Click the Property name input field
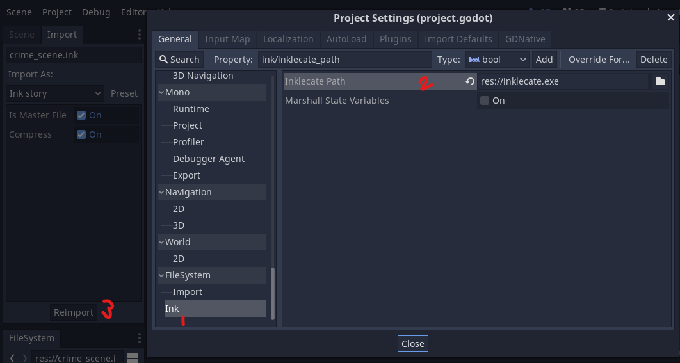Screen dimensions: 680x363 344,60
